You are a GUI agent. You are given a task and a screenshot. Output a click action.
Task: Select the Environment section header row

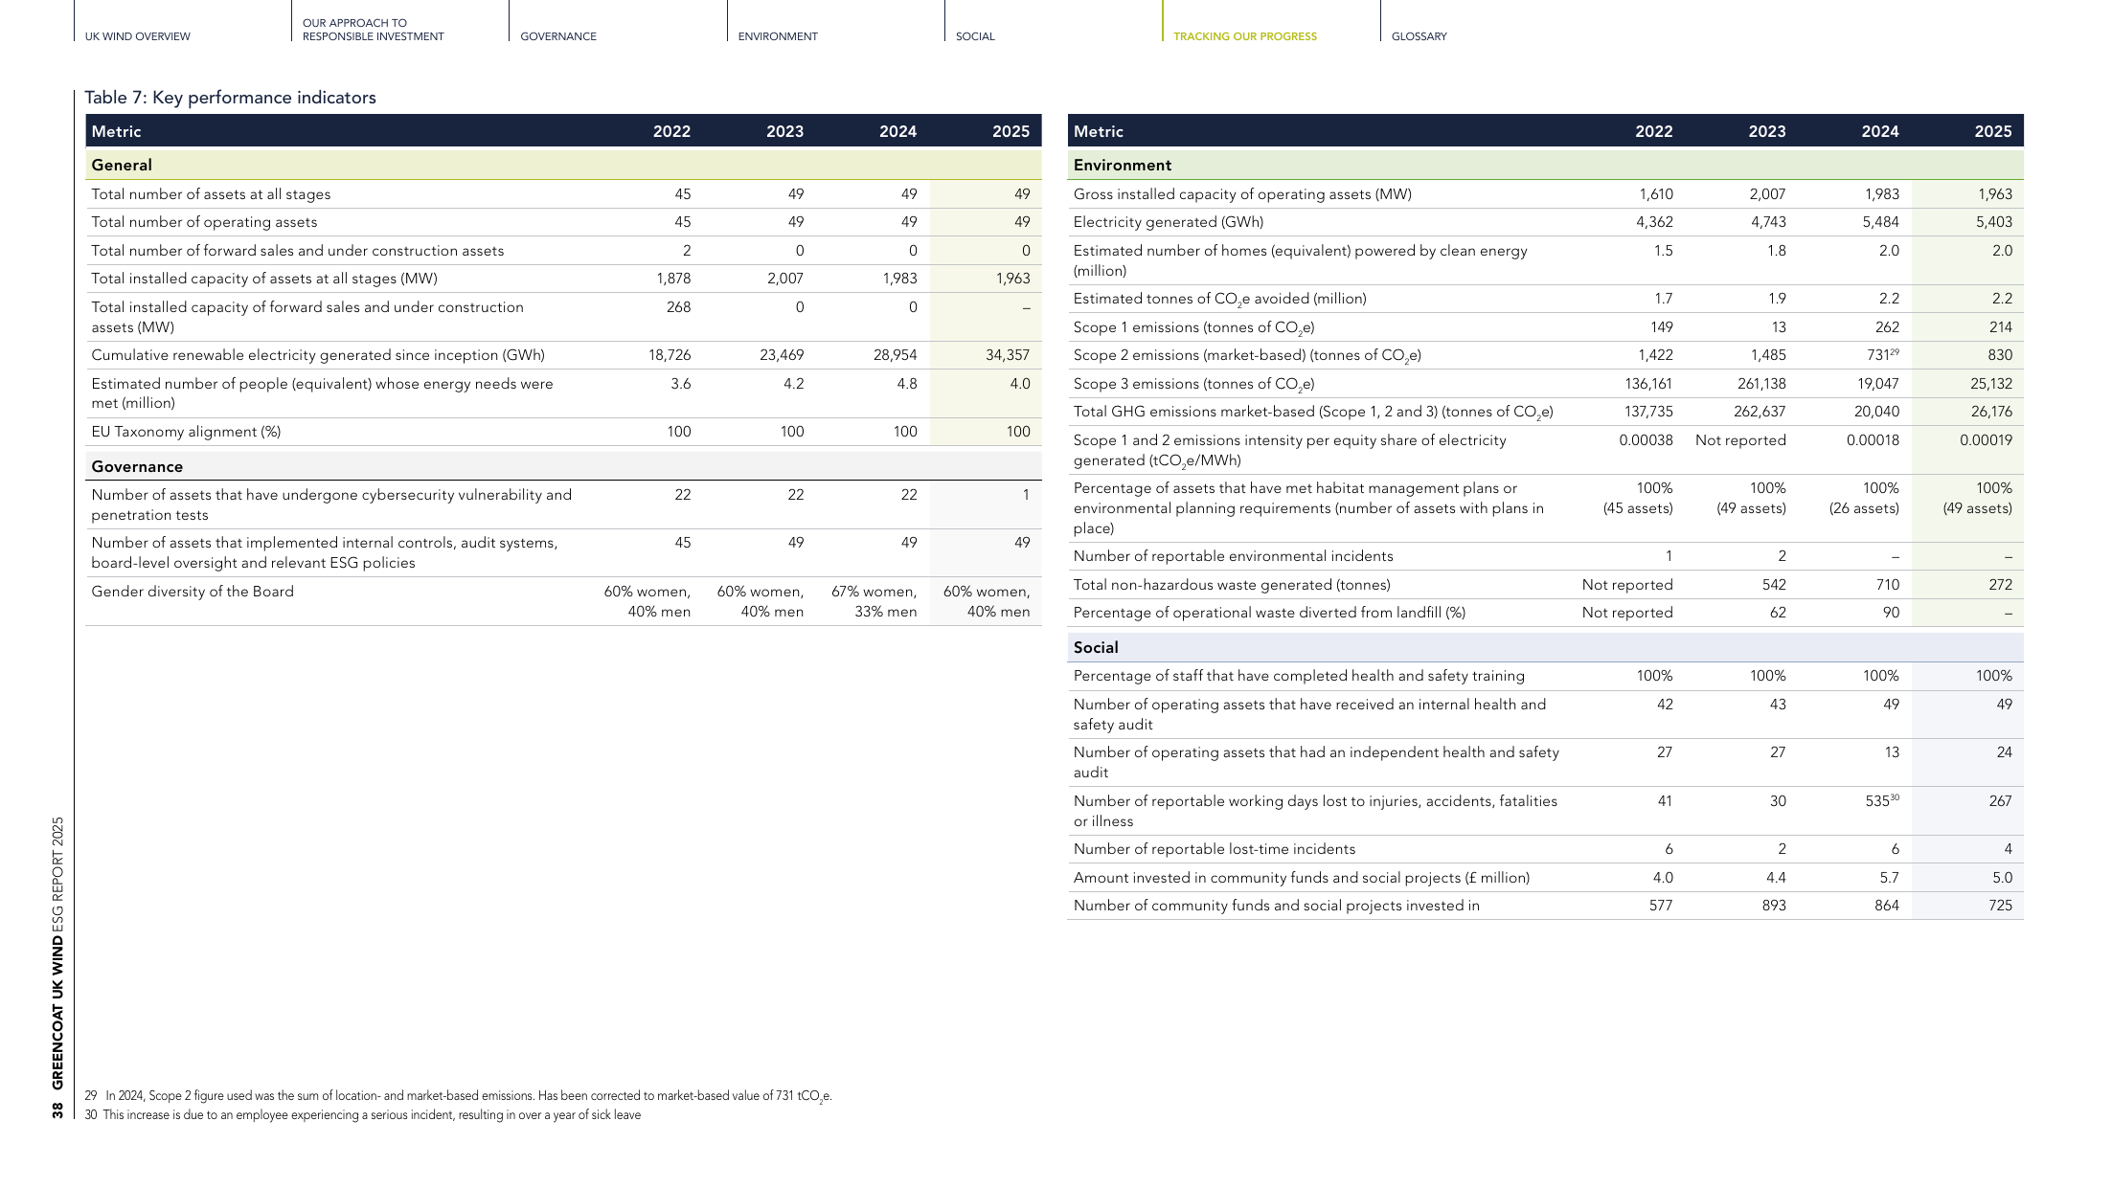click(x=1545, y=165)
